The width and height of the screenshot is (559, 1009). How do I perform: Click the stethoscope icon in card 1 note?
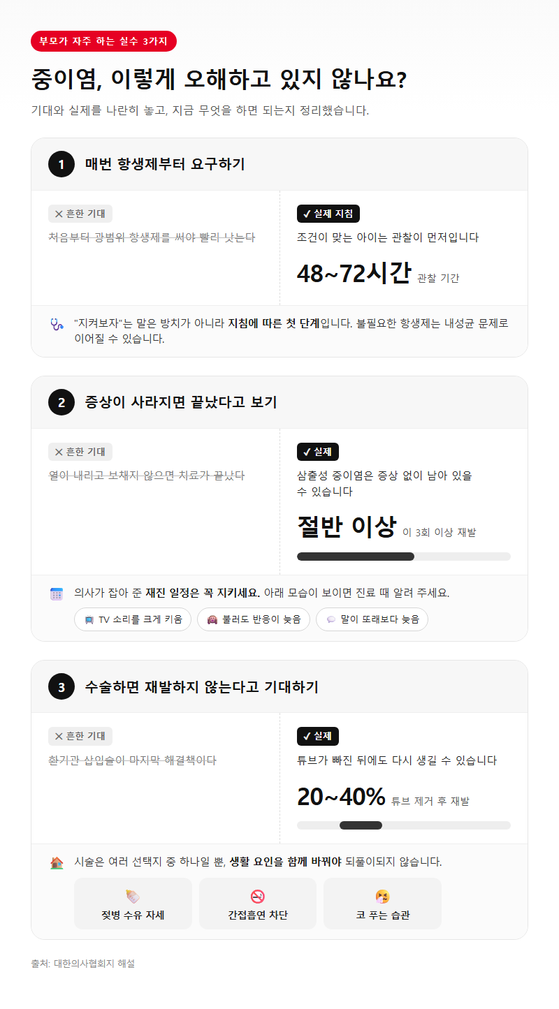tap(57, 324)
